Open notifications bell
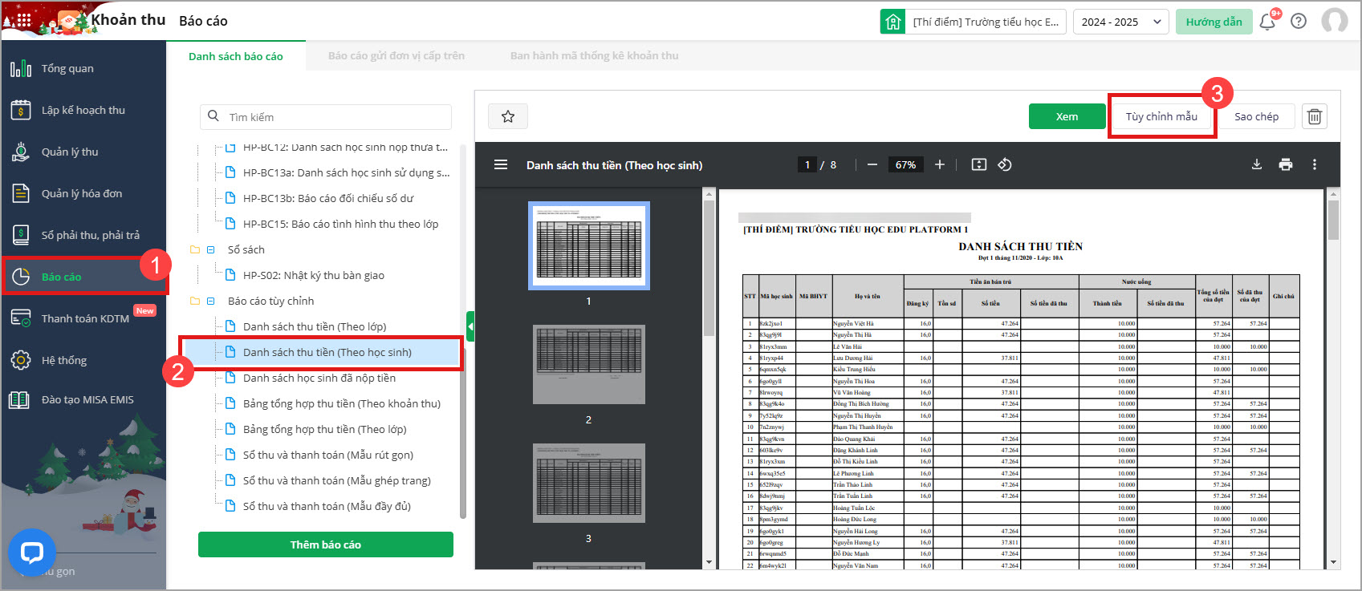The height and width of the screenshot is (591, 1362). [1267, 22]
